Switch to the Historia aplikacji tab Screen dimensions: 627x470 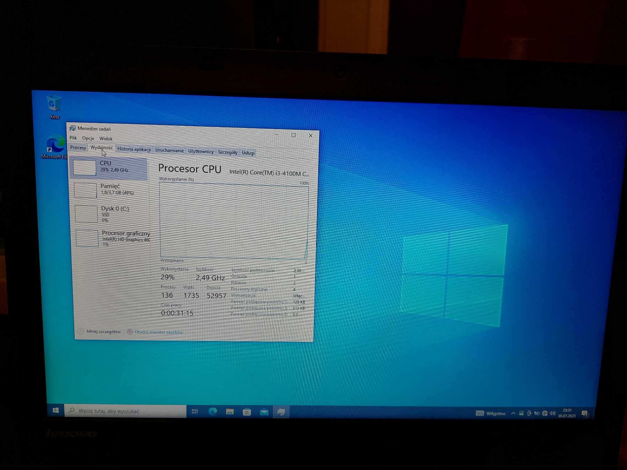pos(134,149)
